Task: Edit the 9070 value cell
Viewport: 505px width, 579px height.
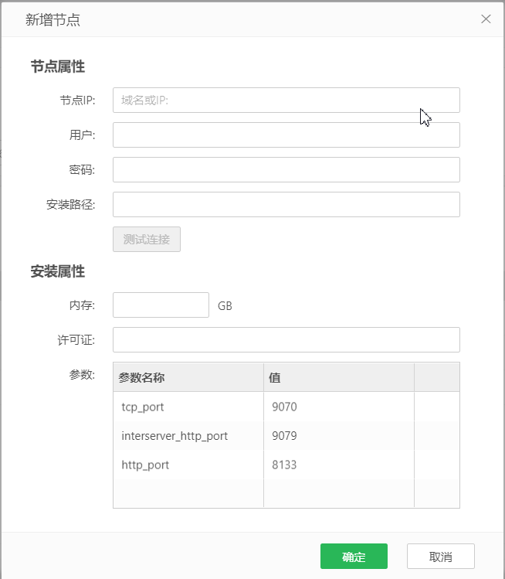Action: 338,407
